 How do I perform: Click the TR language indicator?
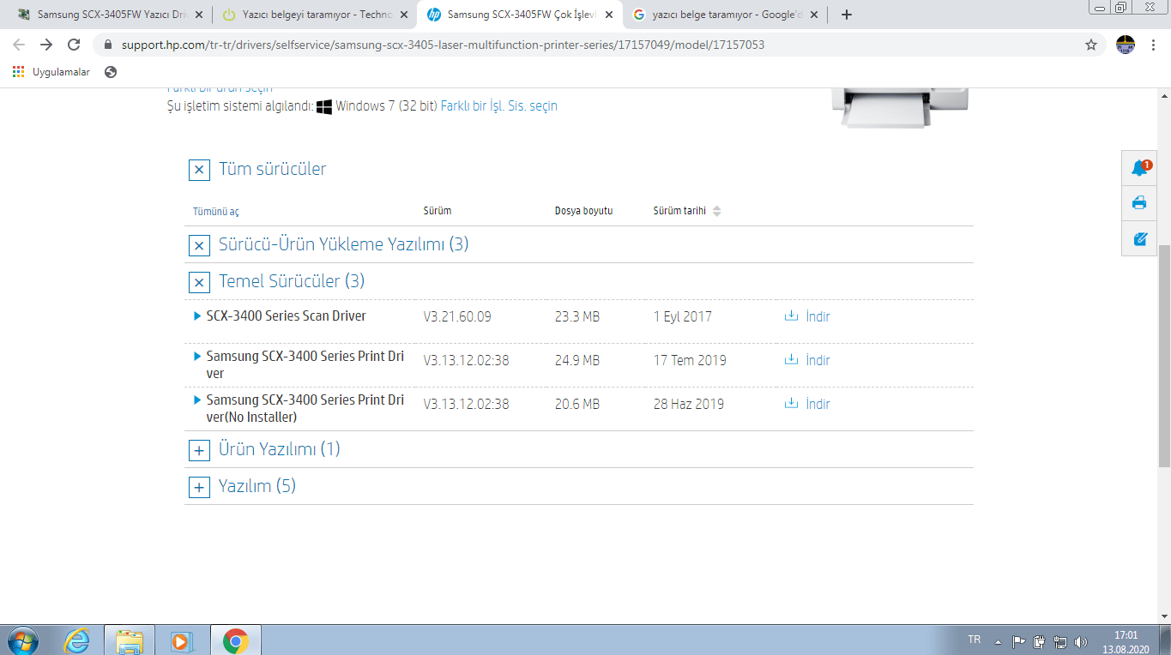coord(974,640)
